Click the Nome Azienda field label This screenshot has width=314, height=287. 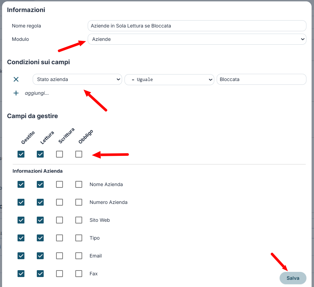click(x=106, y=184)
